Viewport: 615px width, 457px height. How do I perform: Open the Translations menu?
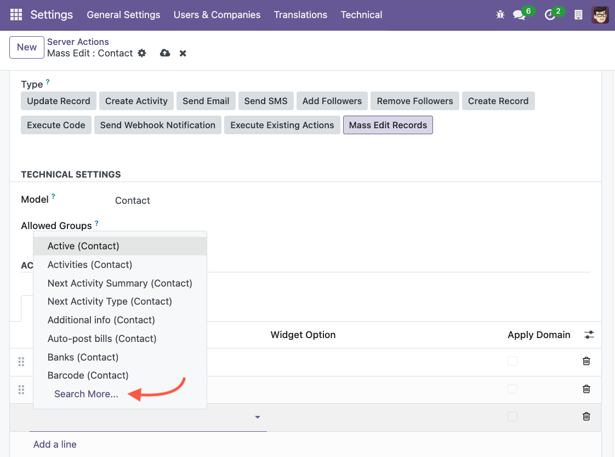(x=300, y=15)
